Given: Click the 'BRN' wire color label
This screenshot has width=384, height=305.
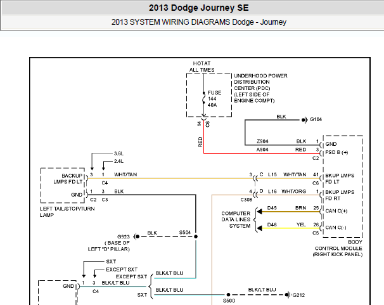Looking at the screenshot, I should click(301, 208).
